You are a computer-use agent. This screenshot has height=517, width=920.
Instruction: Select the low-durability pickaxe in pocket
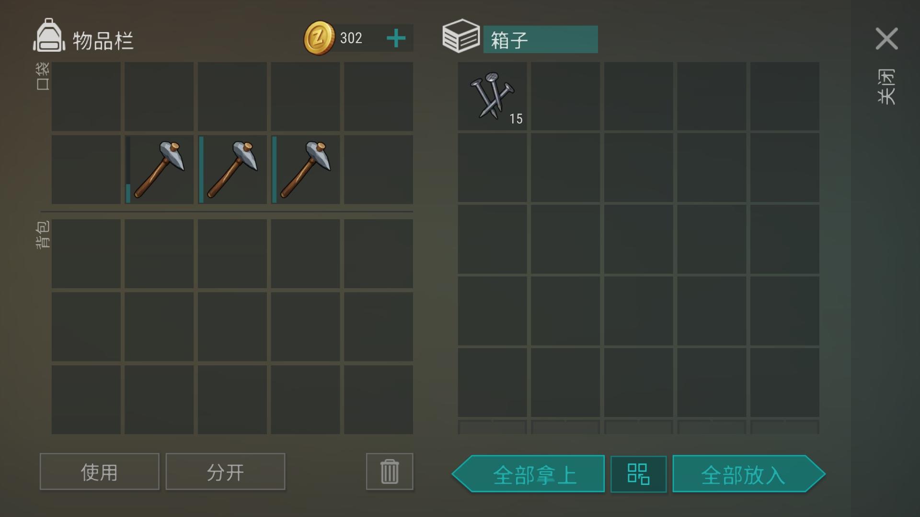click(159, 169)
